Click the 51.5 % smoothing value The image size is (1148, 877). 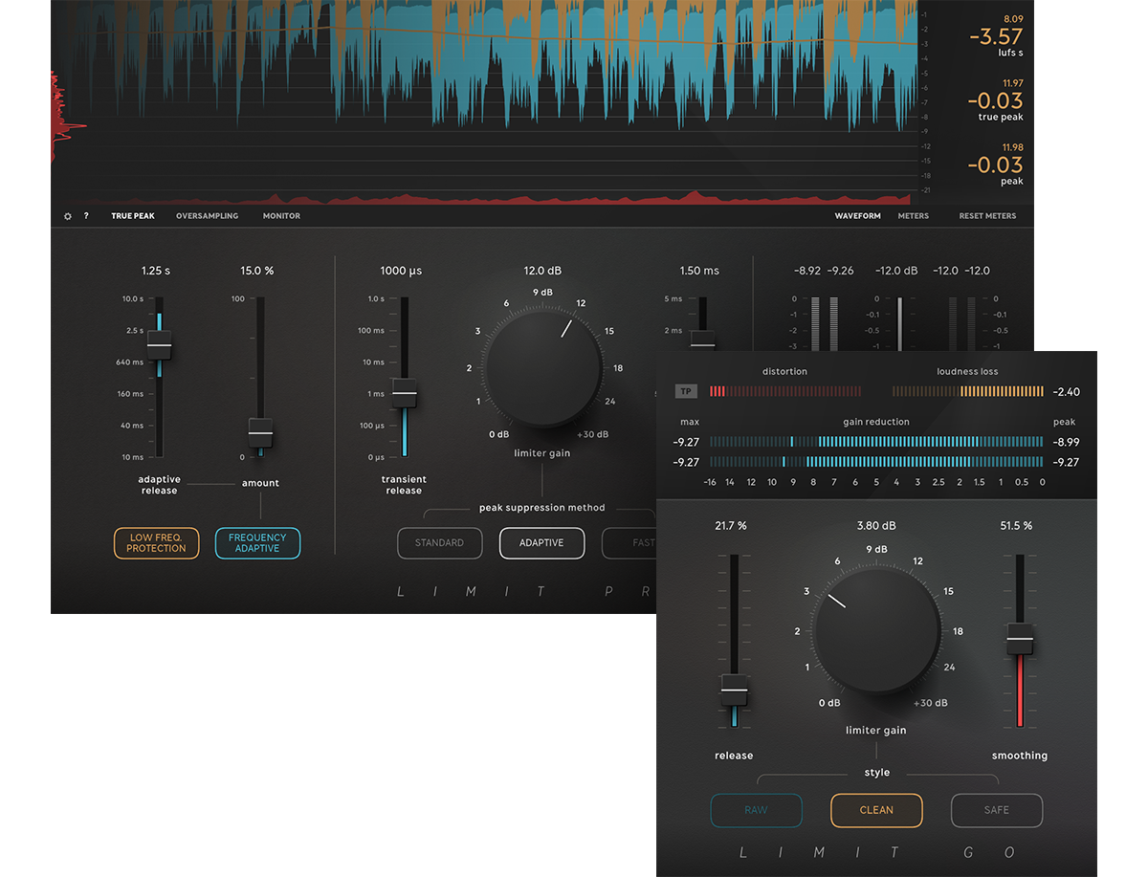[x=1016, y=526]
